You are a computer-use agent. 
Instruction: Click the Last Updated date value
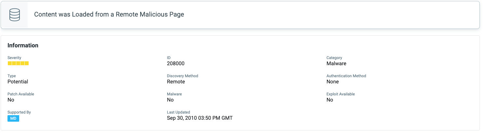(200, 118)
